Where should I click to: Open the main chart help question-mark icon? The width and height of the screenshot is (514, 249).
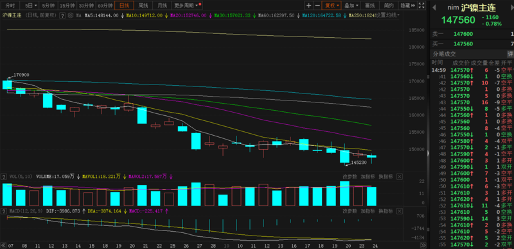point(62,15)
